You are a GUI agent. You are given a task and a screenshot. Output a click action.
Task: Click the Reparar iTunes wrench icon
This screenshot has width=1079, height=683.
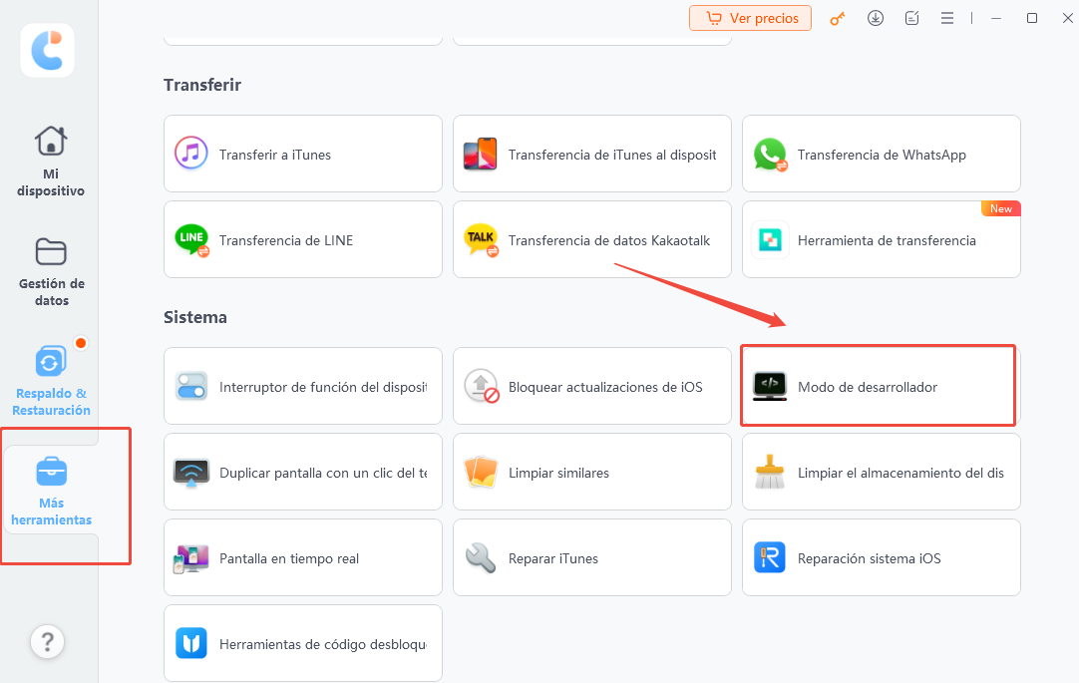481,557
